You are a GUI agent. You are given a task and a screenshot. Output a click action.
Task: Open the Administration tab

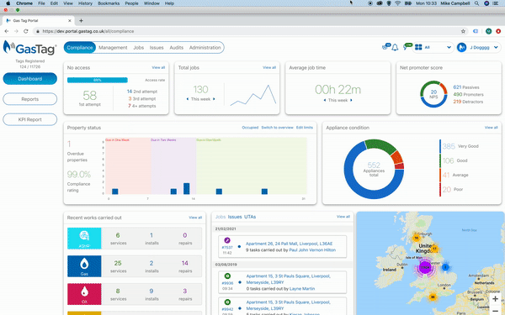[x=205, y=48]
